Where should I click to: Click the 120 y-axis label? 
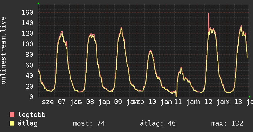point(27,33)
